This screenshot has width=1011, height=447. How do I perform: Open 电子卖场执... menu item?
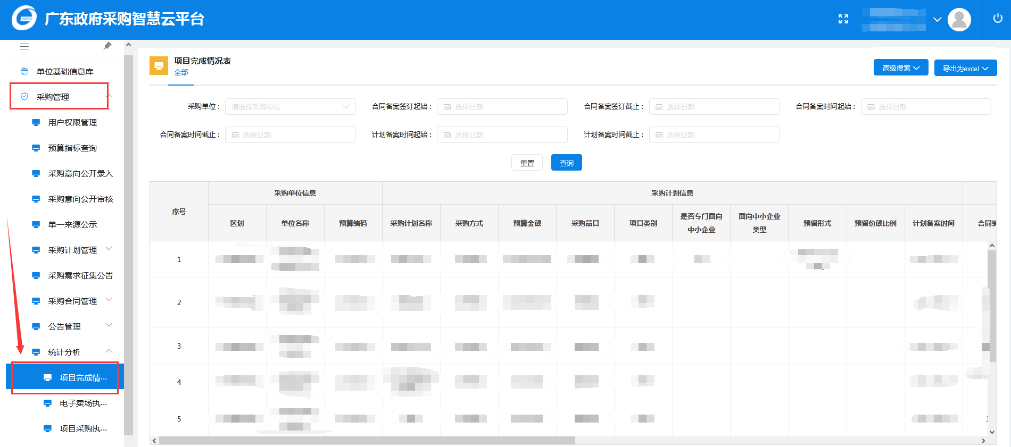point(65,403)
